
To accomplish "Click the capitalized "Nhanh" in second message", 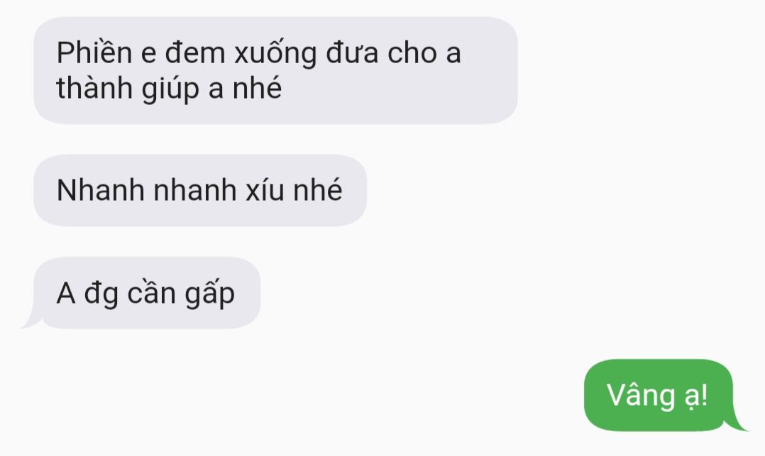I will (x=101, y=190).
